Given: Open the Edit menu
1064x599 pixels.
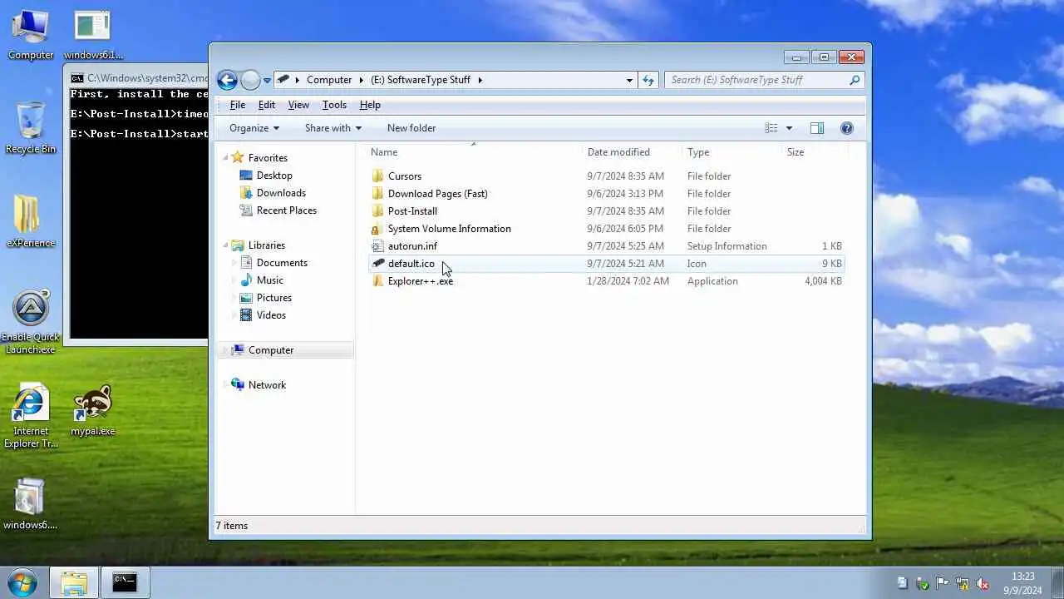Looking at the screenshot, I should (267, 105).
